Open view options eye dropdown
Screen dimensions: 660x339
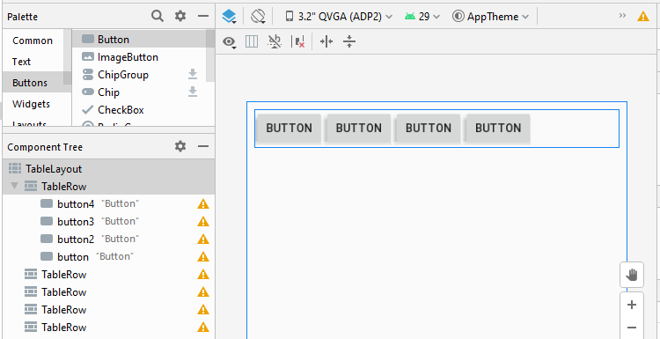pos(230,41)
